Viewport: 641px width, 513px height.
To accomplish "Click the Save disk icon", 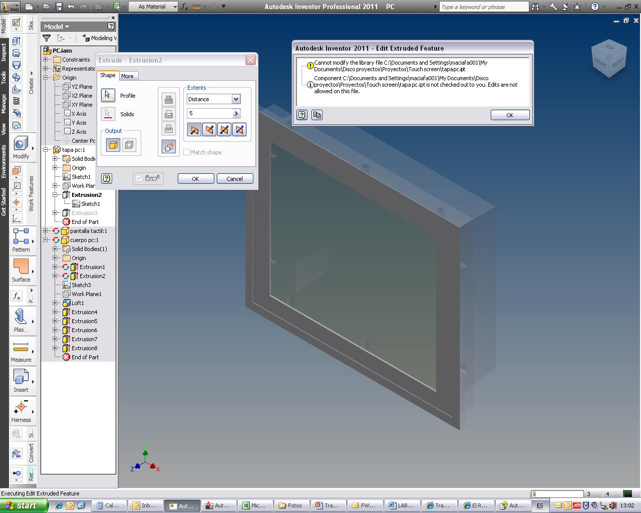I will [x=59, y=7].
